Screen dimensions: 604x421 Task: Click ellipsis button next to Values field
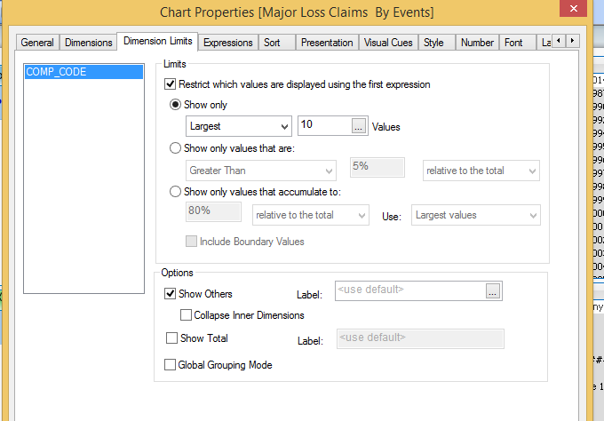click(x=359, y=127)
